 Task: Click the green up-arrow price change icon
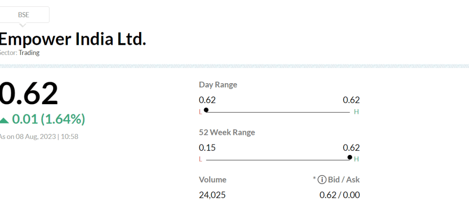4,120
